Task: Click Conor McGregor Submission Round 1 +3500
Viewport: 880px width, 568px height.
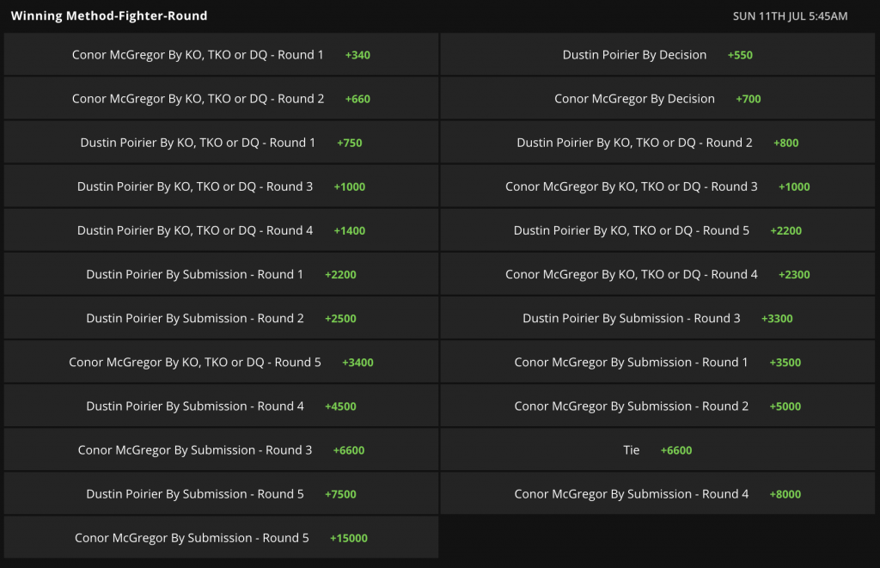Action: [657, 363]
